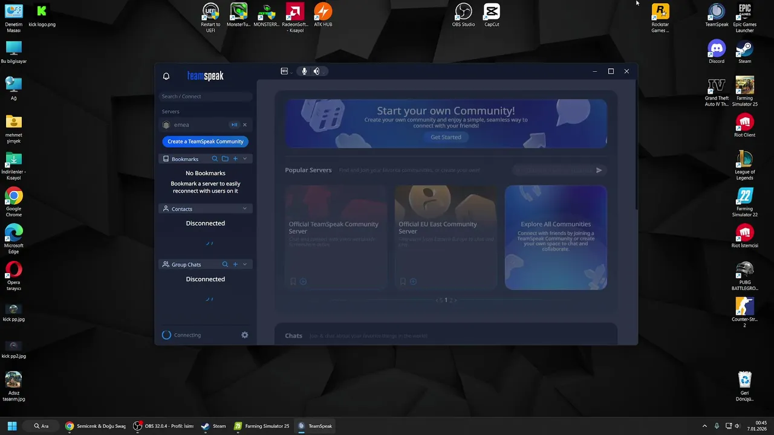
Task: Open the Official EU East Community Server card
Action: [446, 237]
